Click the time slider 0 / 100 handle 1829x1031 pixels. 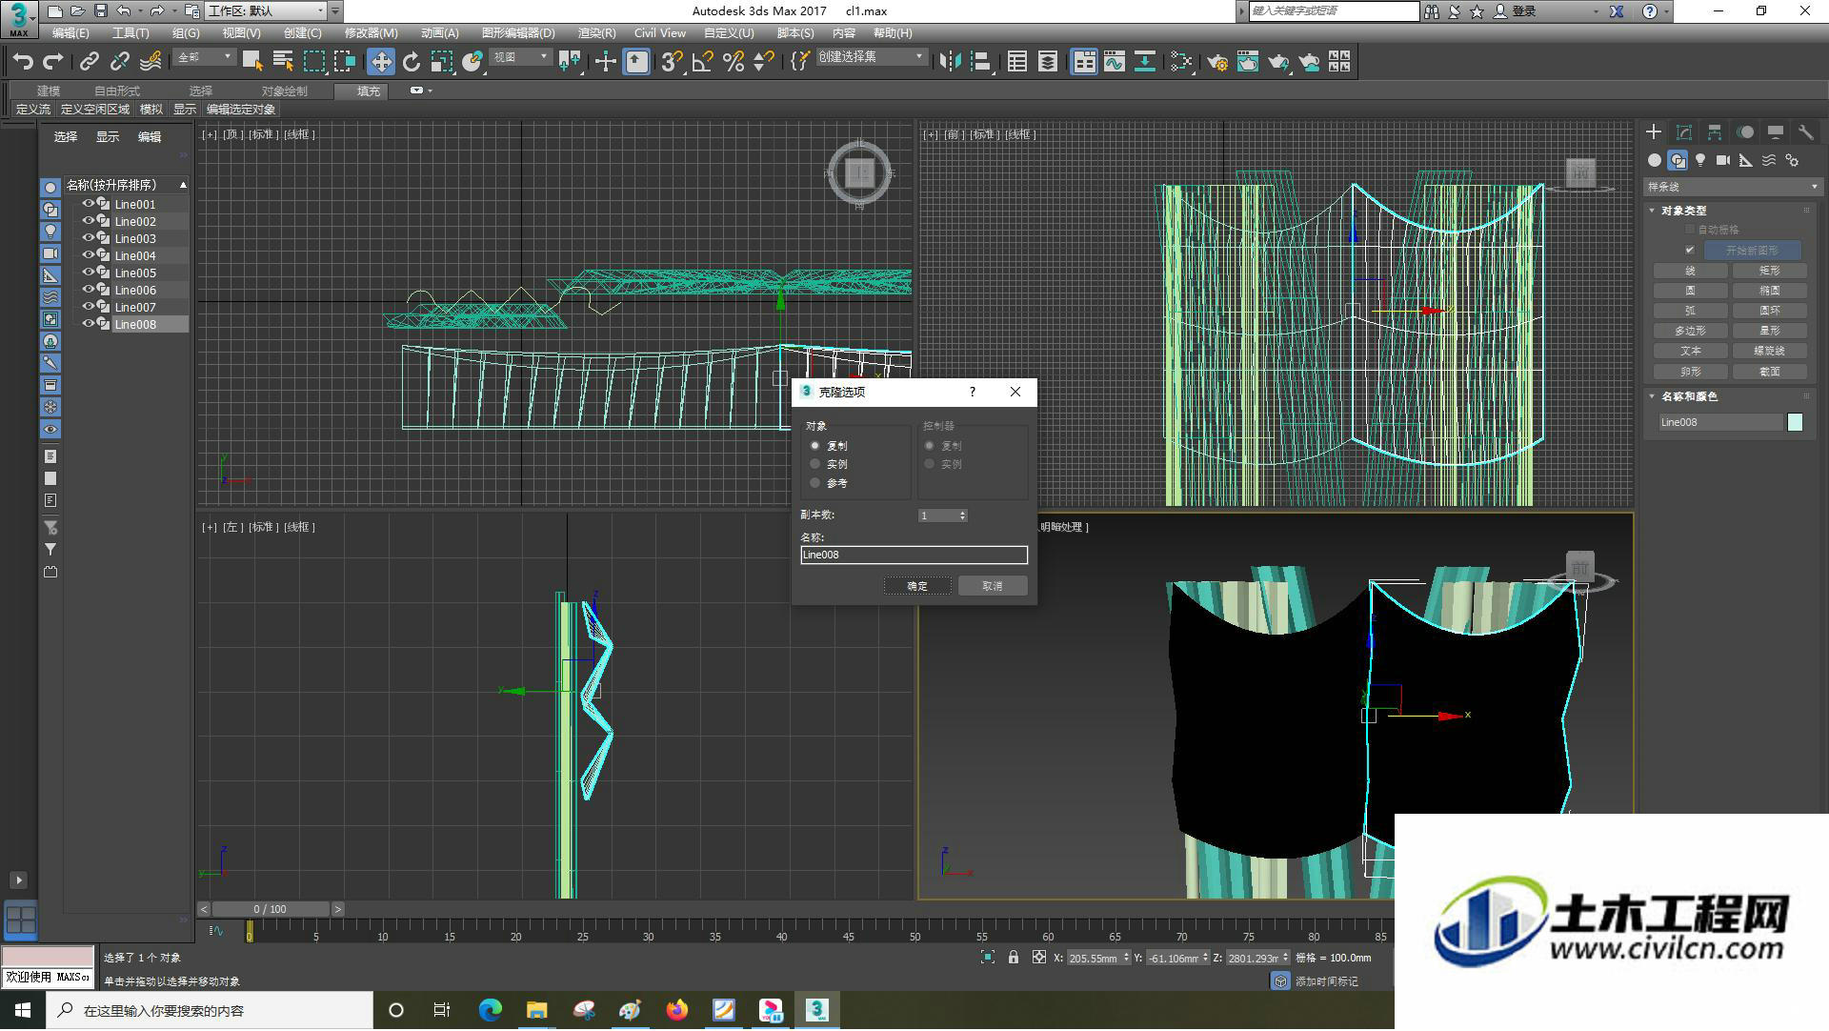(x=271, y=910)
